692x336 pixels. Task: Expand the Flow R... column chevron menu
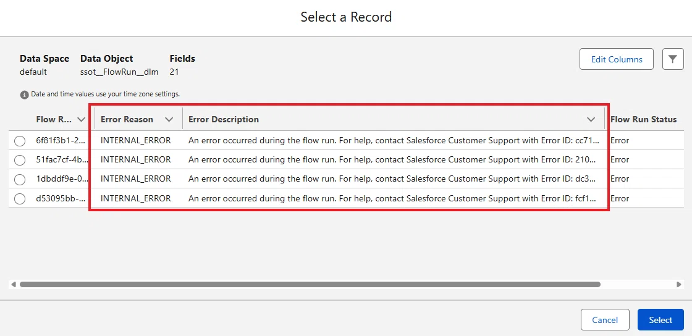click(81, 119)
